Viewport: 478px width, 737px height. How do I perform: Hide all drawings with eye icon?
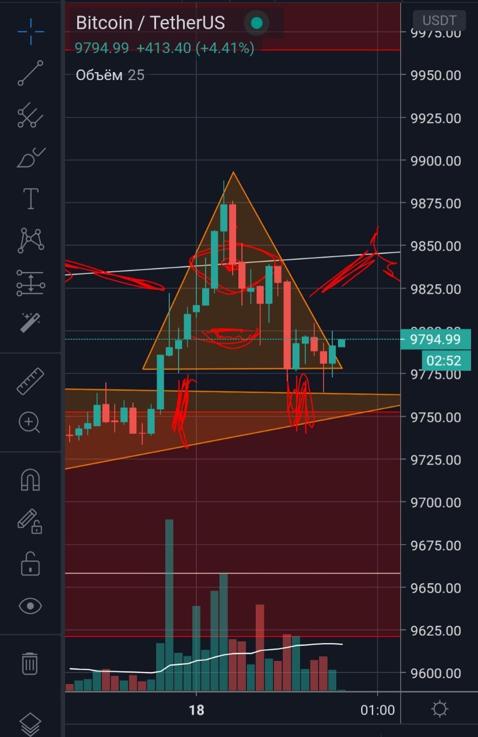(x=30, y=606)
